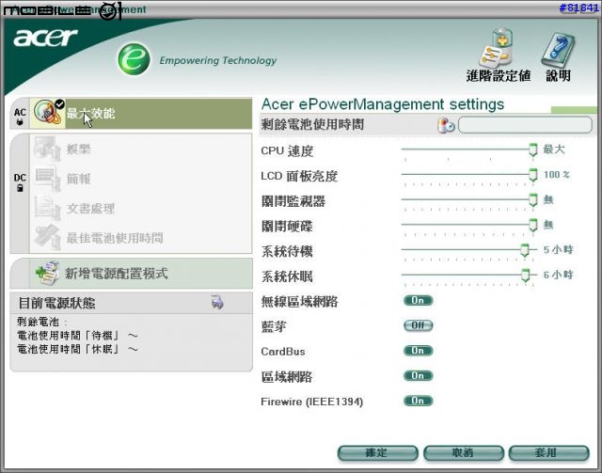Click the 文書處理 profile icon
The image size is (602, 473).
click(47, 208)
